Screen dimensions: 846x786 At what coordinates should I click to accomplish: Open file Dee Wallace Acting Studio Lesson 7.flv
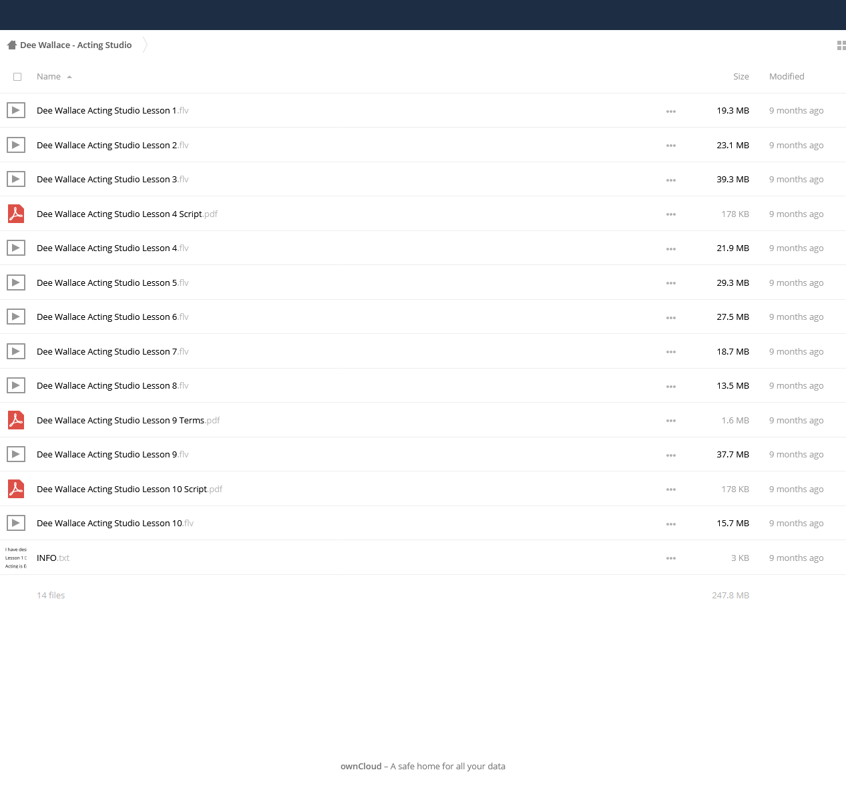[113, 352]
